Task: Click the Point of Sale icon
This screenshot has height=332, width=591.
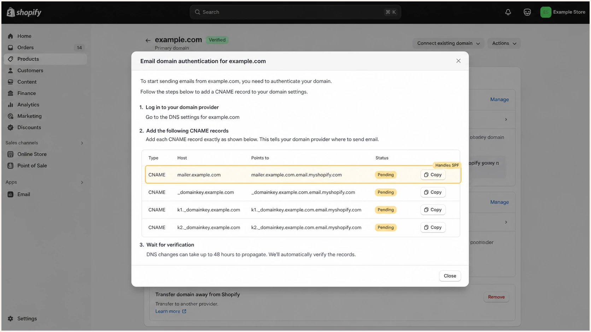Action: tap(11, 165)
